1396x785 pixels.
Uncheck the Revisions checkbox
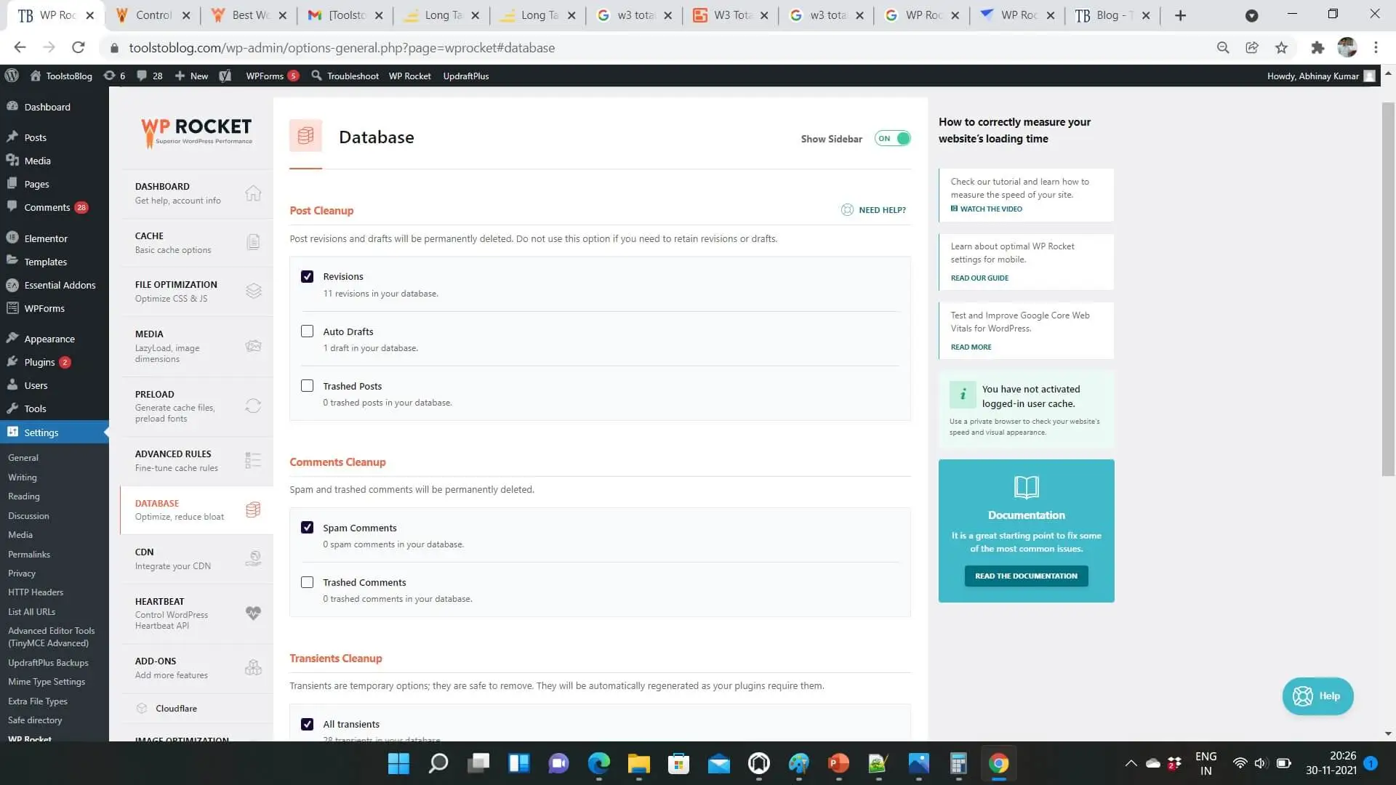point(307,276)
